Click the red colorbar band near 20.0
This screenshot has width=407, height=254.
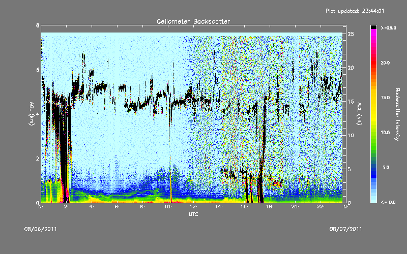pos(373,62)
